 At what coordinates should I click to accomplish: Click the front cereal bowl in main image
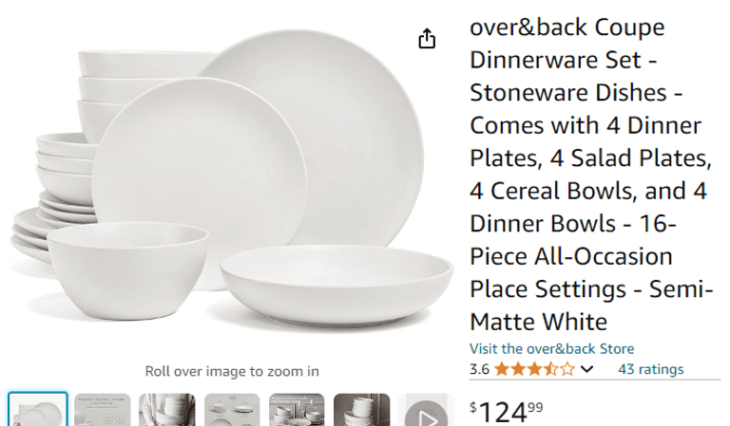coord(128,270)
